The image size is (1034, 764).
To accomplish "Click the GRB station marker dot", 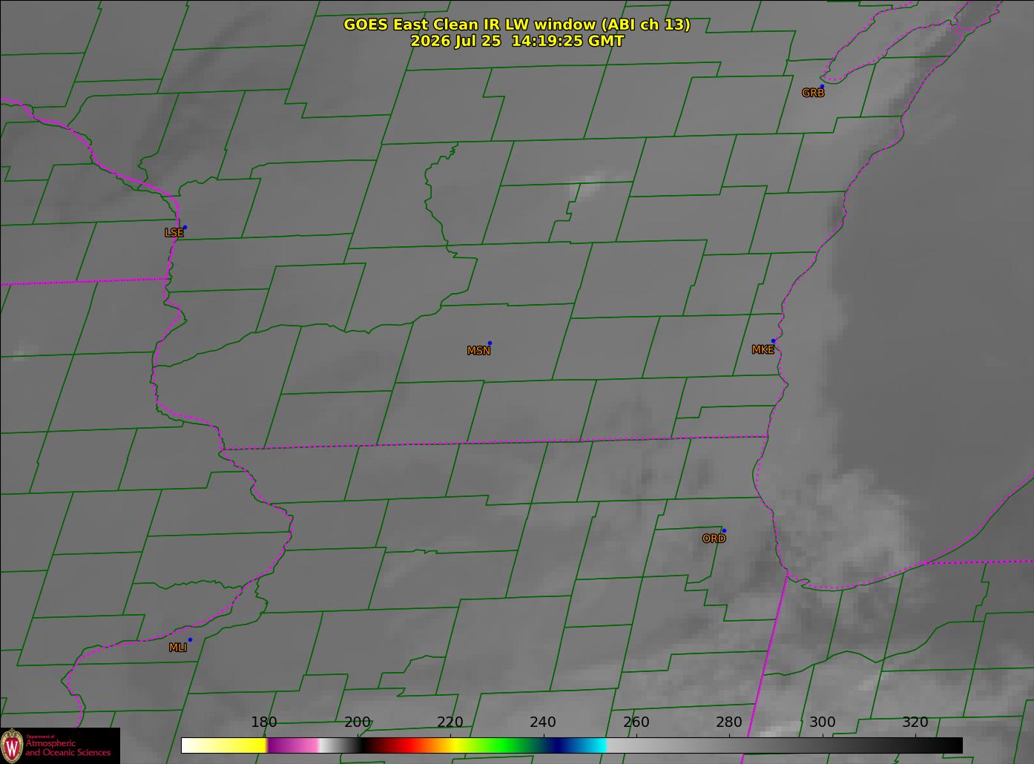I will tap(822, 87).
